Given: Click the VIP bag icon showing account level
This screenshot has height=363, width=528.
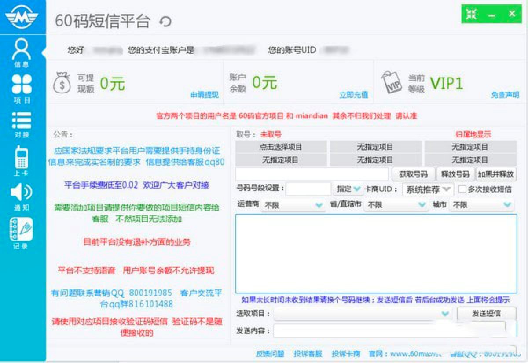Looking at the screenshot, I should [392, 82].
